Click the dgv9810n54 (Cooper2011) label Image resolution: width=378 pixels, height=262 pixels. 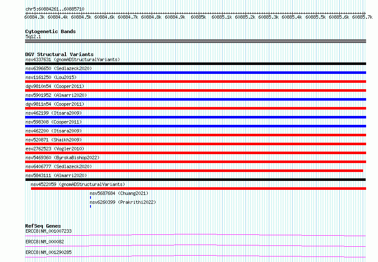click(55, 86)
